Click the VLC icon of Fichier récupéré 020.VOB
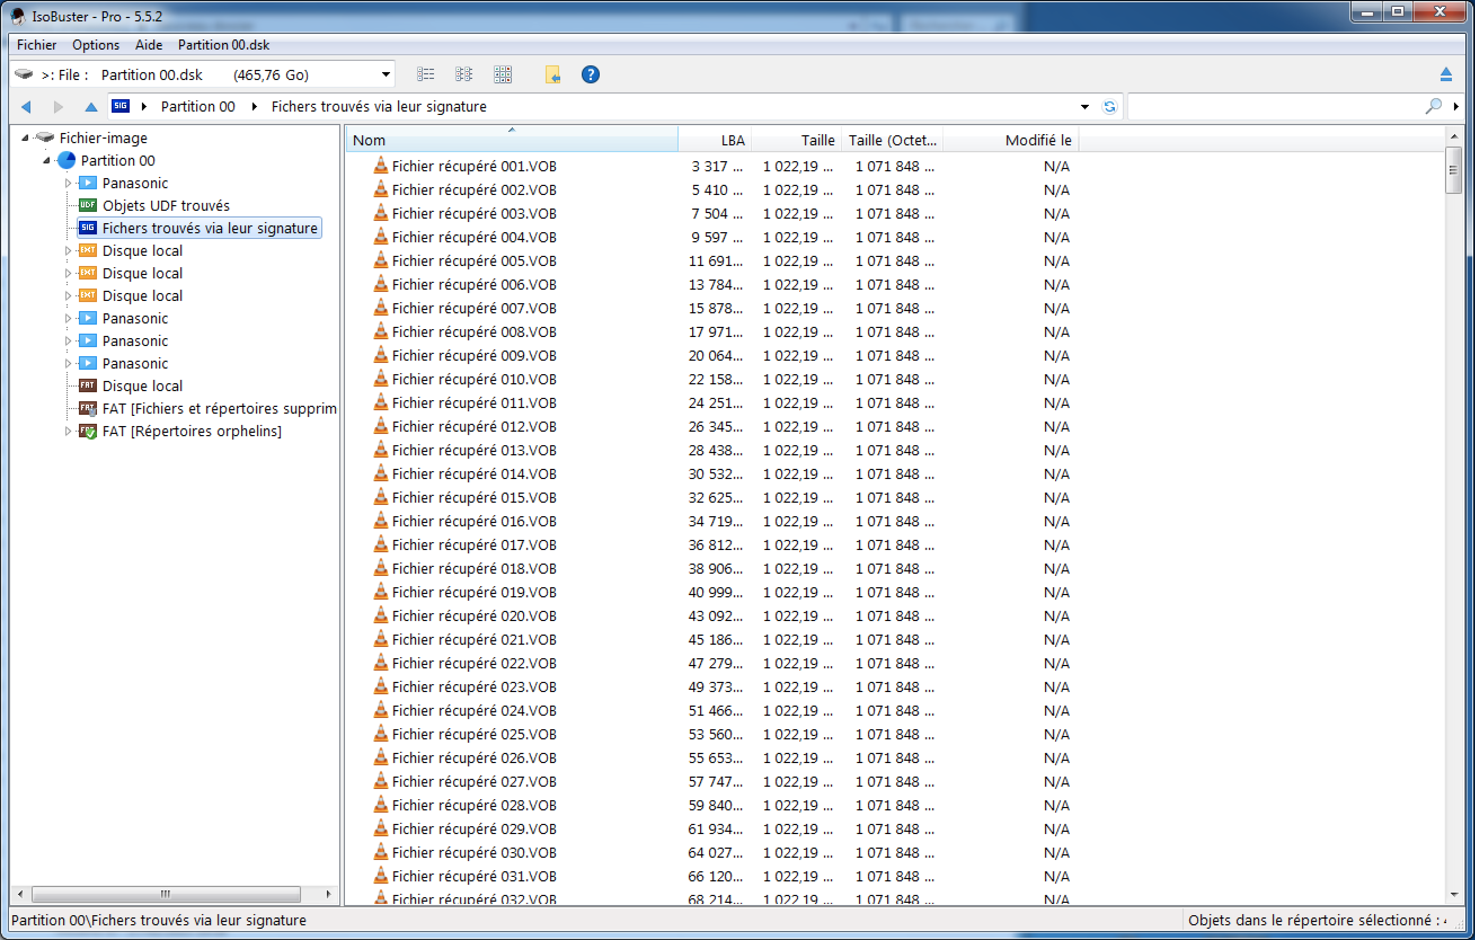 pyautogui.click(x=380, y=615)
